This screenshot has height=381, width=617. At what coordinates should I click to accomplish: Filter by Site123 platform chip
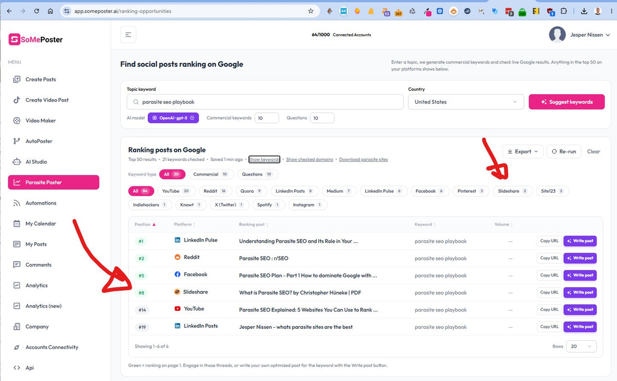point(552,191)
